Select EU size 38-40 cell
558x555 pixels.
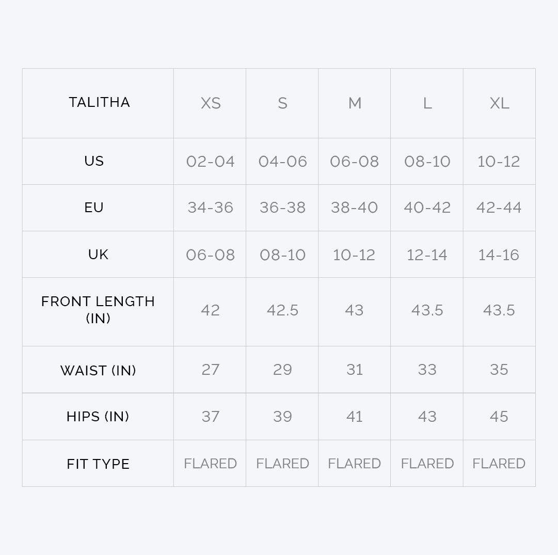coord(355,208)
